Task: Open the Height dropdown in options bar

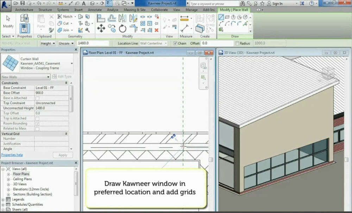Action: tap(48, 43)
